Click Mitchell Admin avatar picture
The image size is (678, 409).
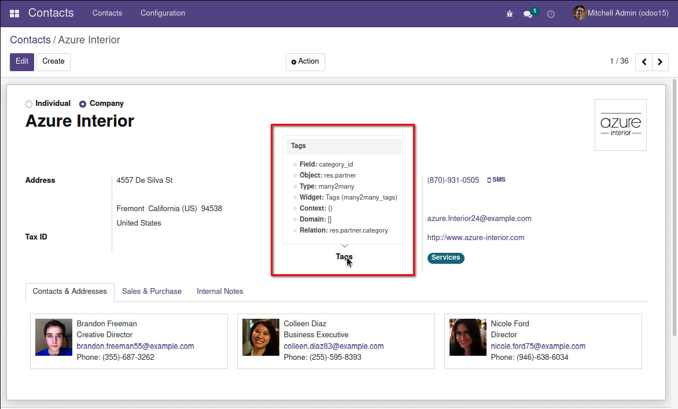[580, 13]
